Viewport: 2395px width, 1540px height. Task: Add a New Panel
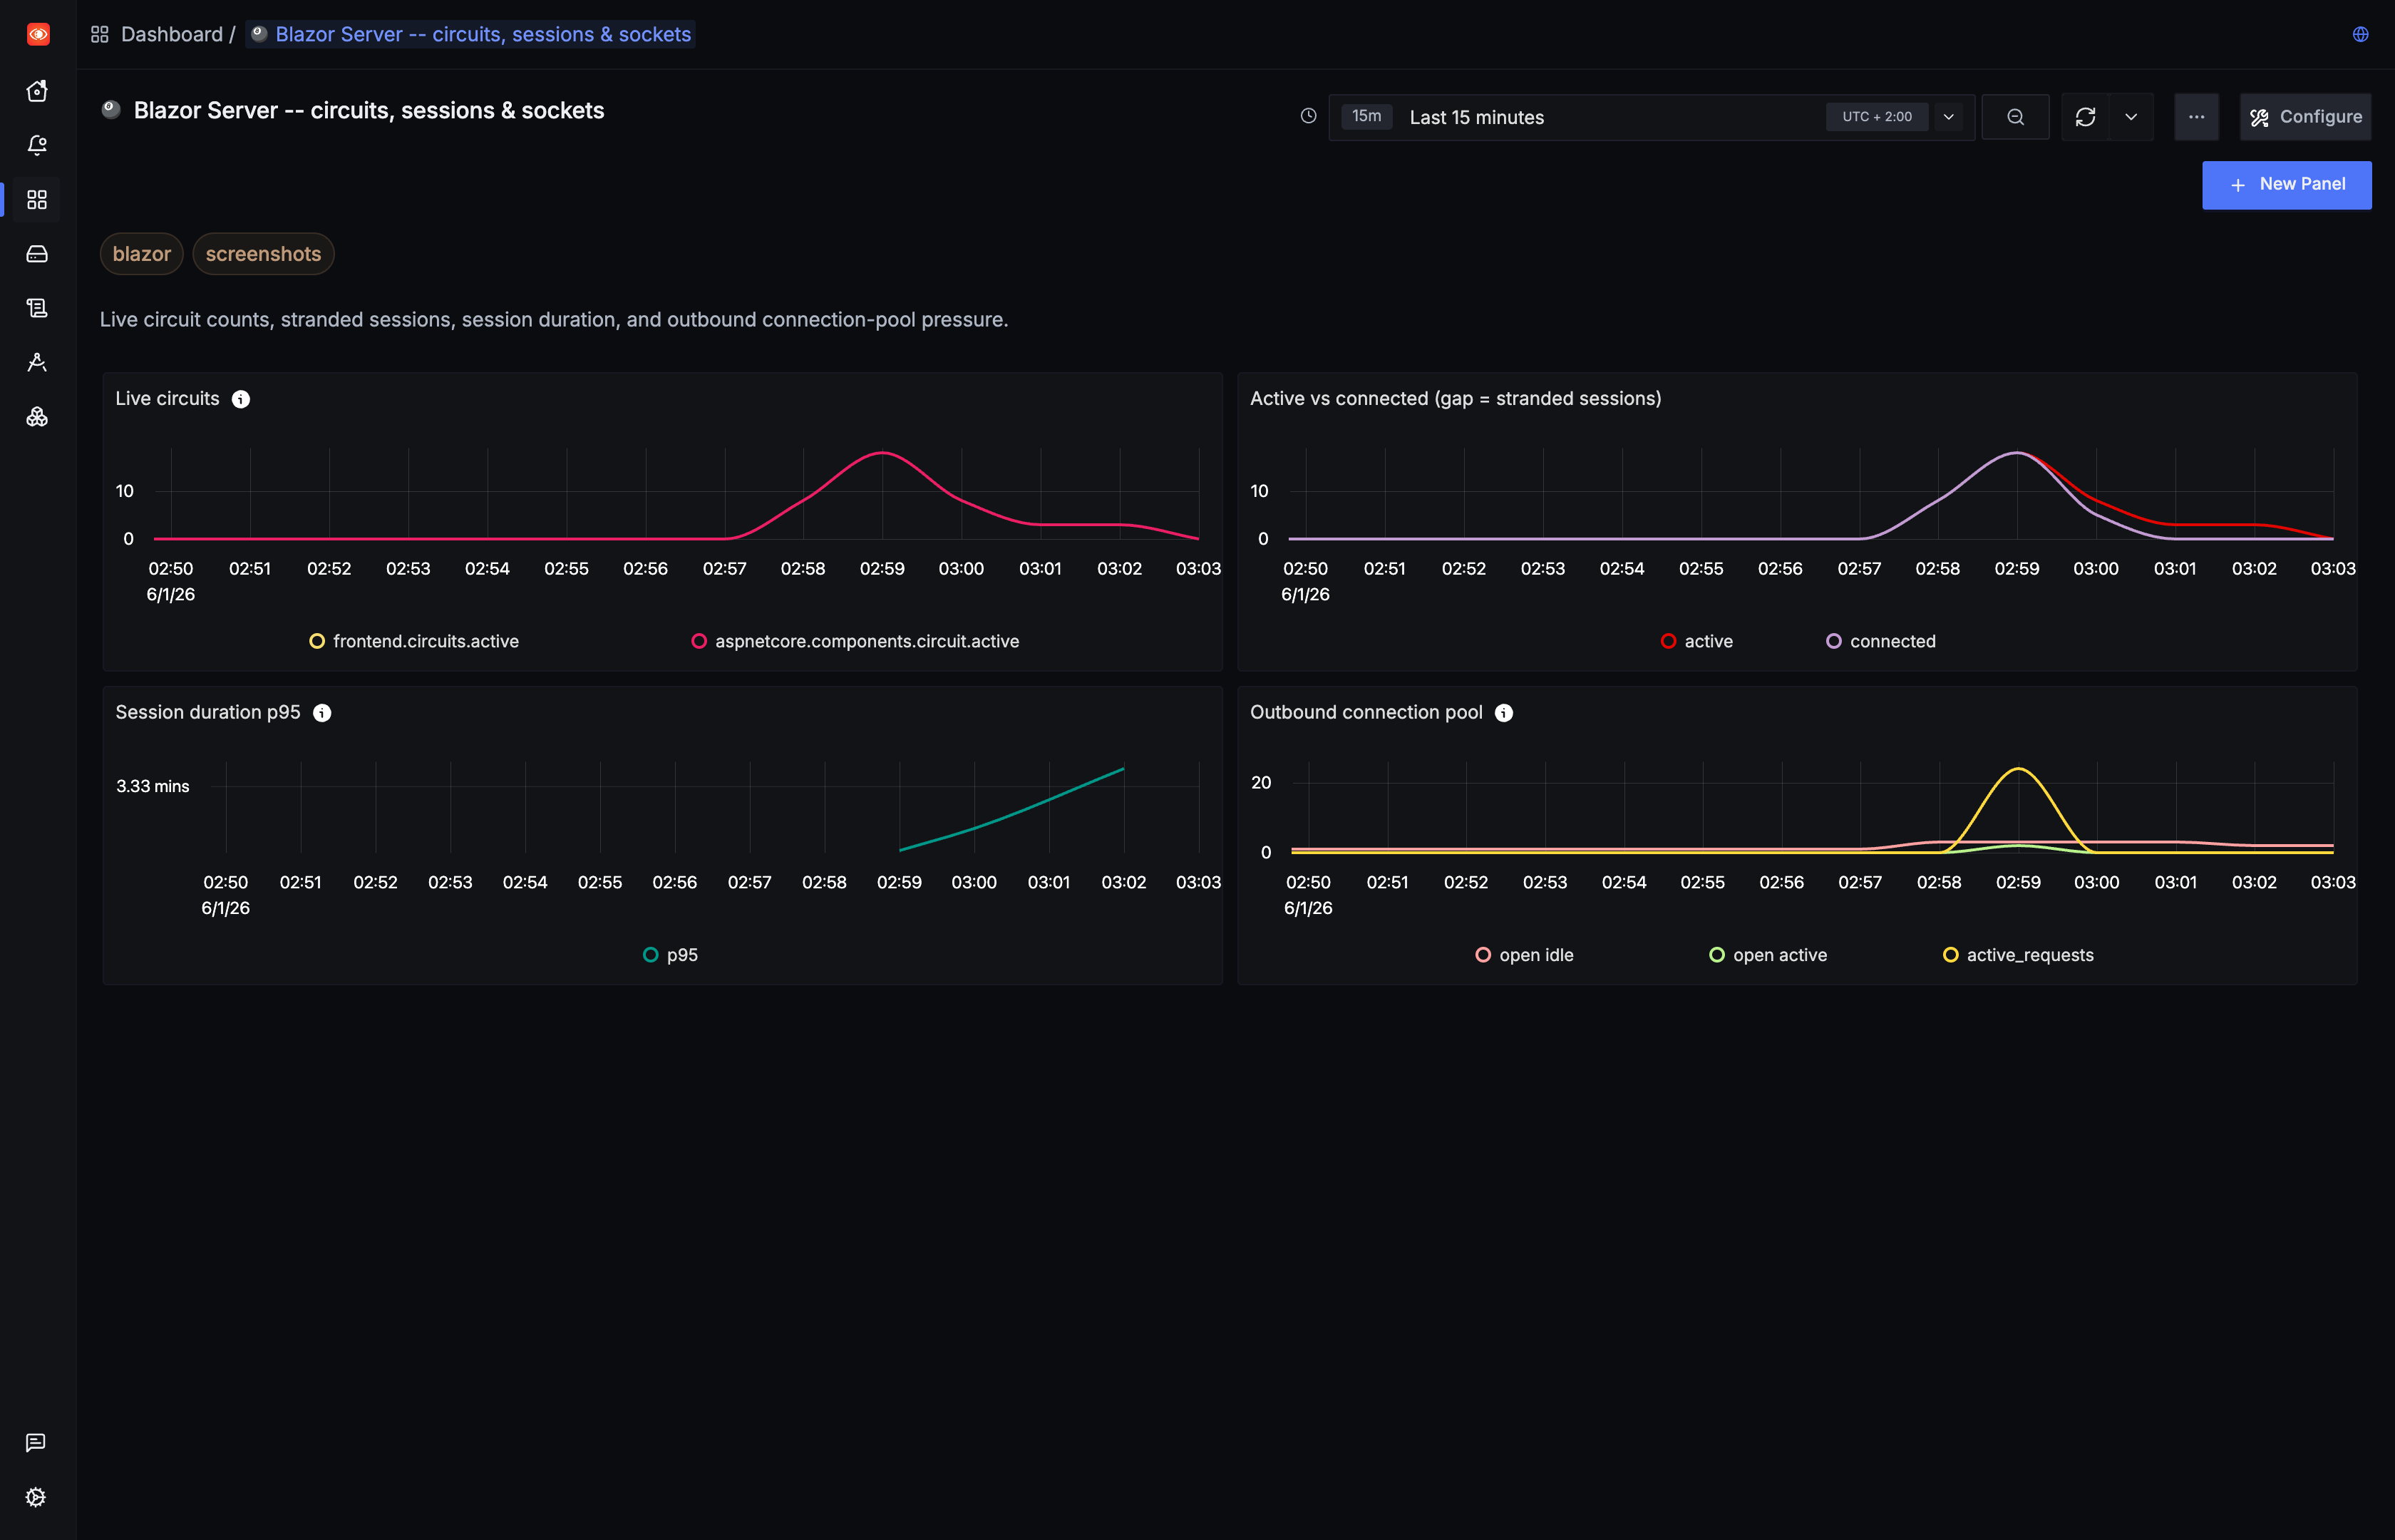click(x=2286, y=185)
